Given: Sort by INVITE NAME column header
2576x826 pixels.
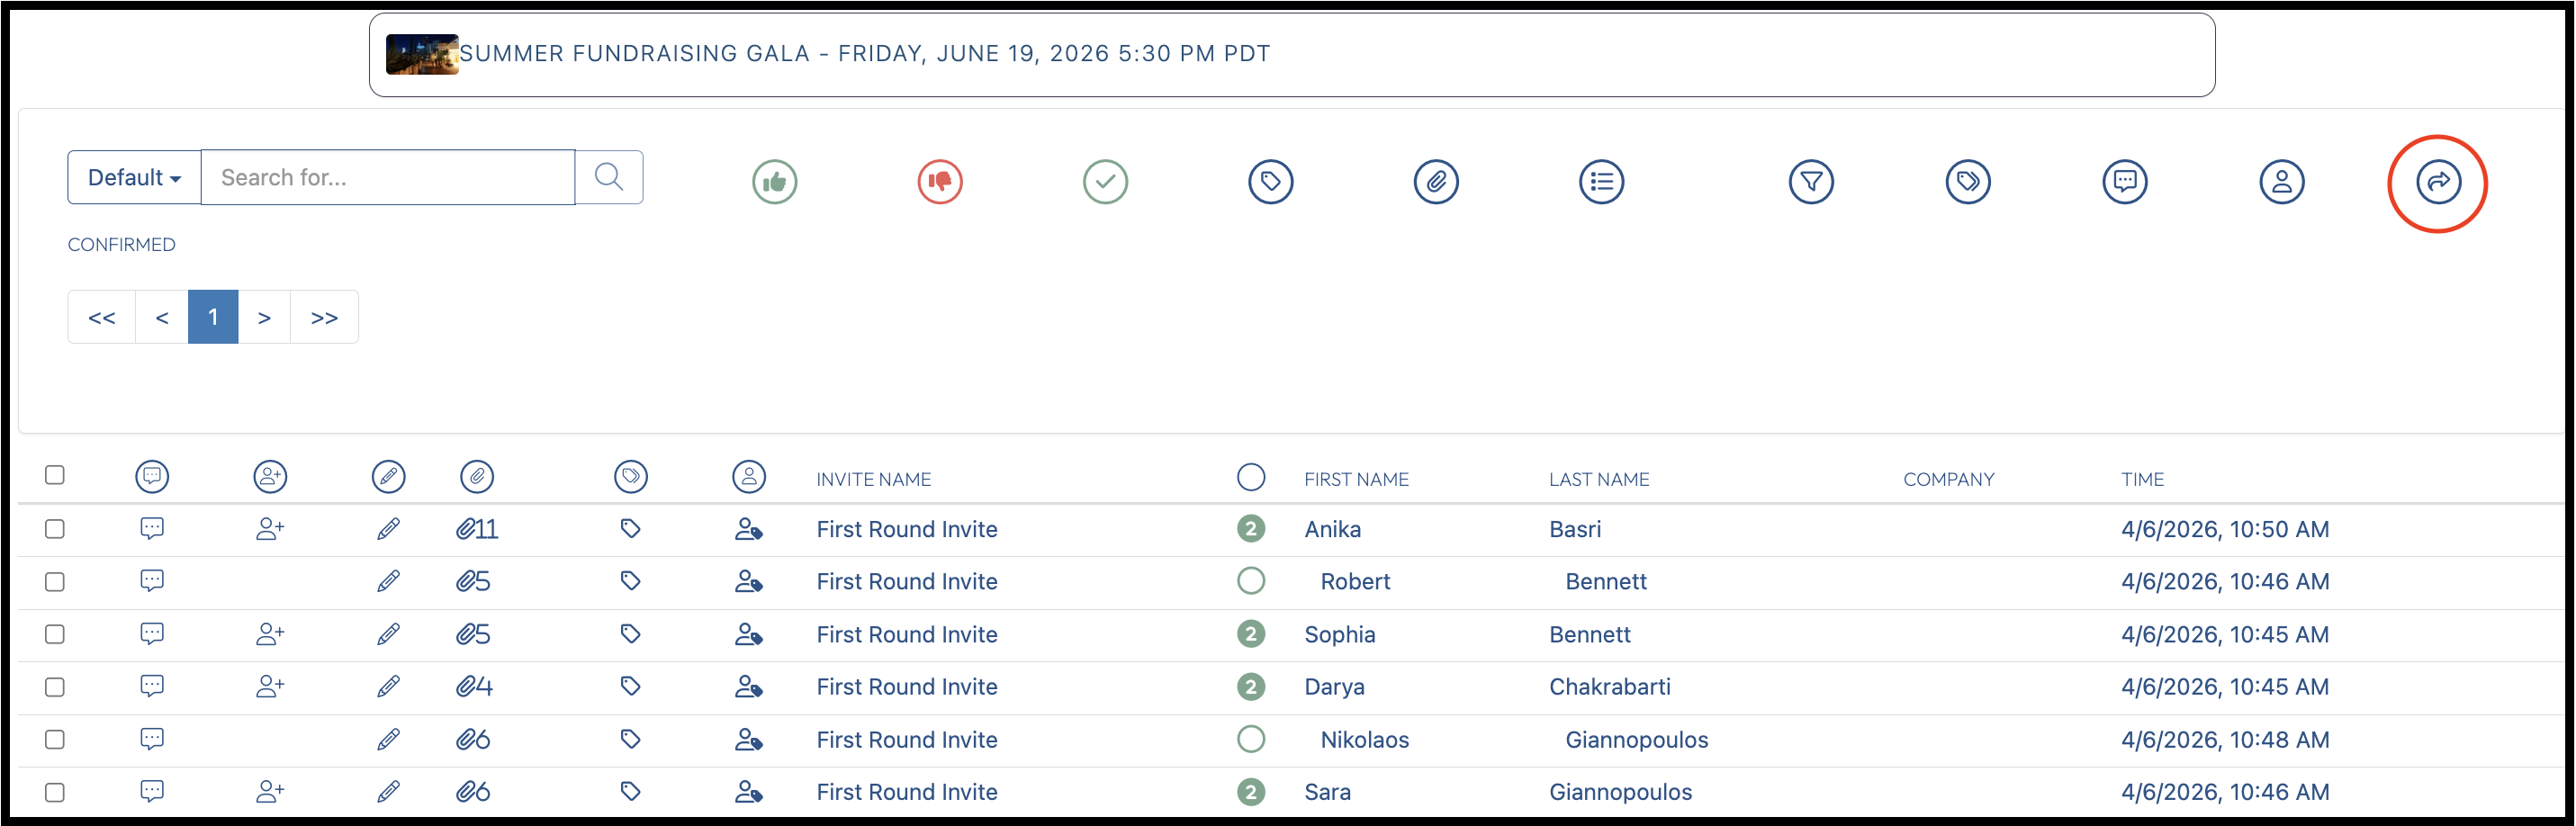Looking at the screenshot, I should [x=873, y=479].
